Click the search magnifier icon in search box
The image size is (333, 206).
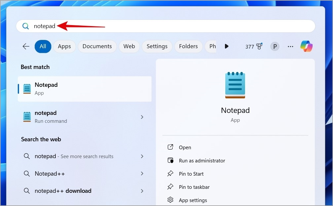tap(25, 26)
